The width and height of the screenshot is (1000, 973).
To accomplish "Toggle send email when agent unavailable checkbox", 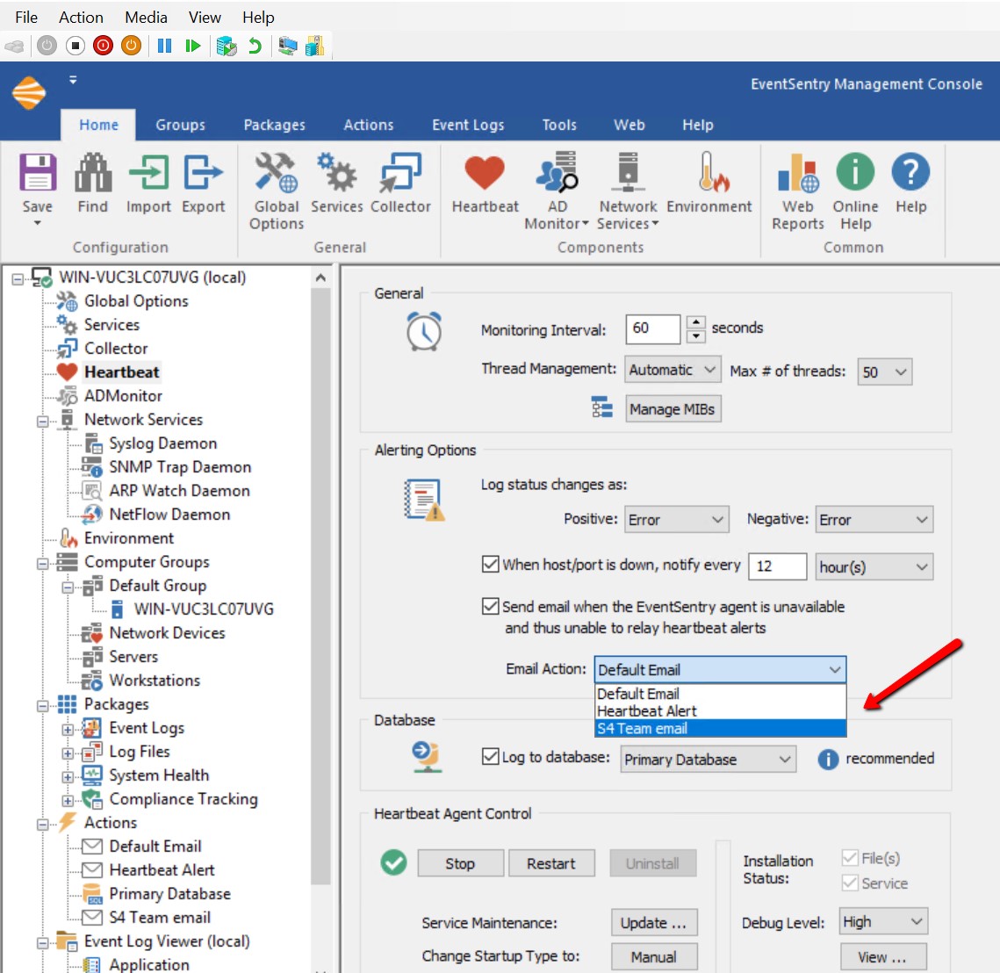I will click(x=491, y=606).
